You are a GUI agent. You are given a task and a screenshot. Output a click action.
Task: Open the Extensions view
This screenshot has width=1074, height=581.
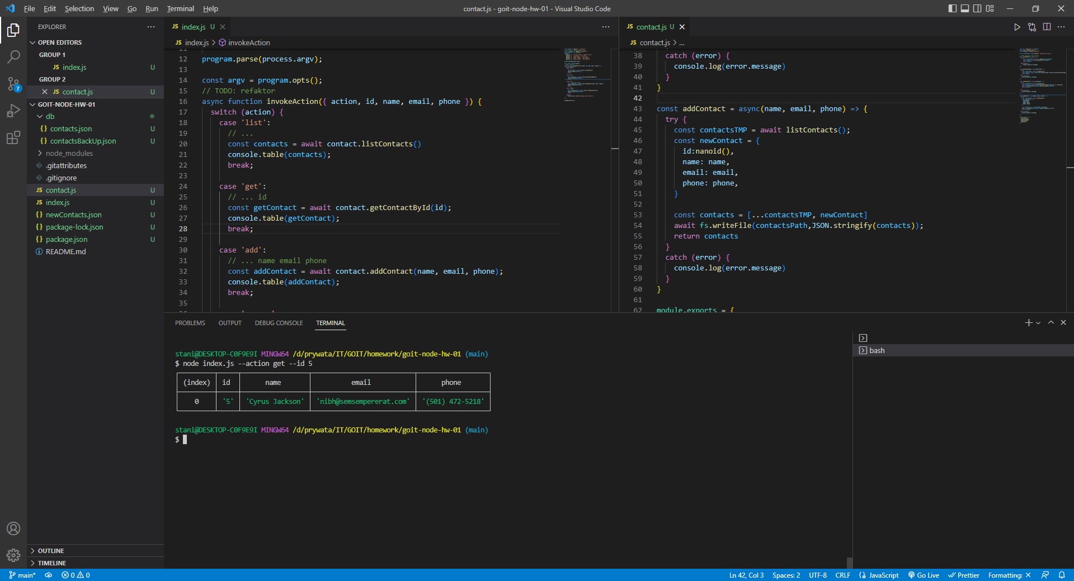click(x=13, y=138)
